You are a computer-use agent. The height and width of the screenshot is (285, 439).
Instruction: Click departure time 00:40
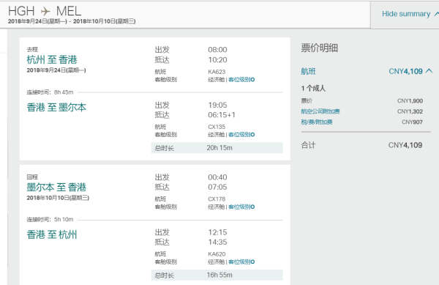coord(217,177)
